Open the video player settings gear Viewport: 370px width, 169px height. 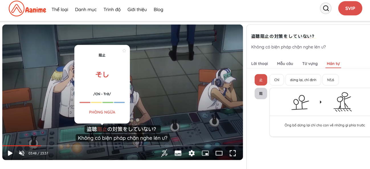tap(192, 153)
